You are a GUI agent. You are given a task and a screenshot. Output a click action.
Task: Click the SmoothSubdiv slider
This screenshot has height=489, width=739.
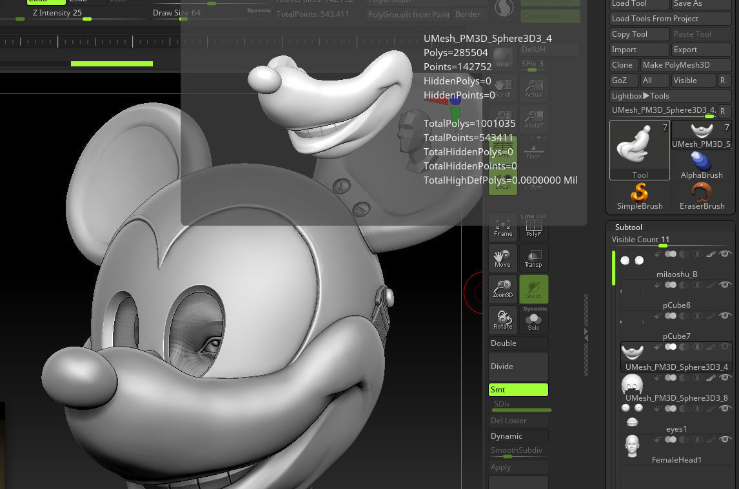[x=518, y=452]
